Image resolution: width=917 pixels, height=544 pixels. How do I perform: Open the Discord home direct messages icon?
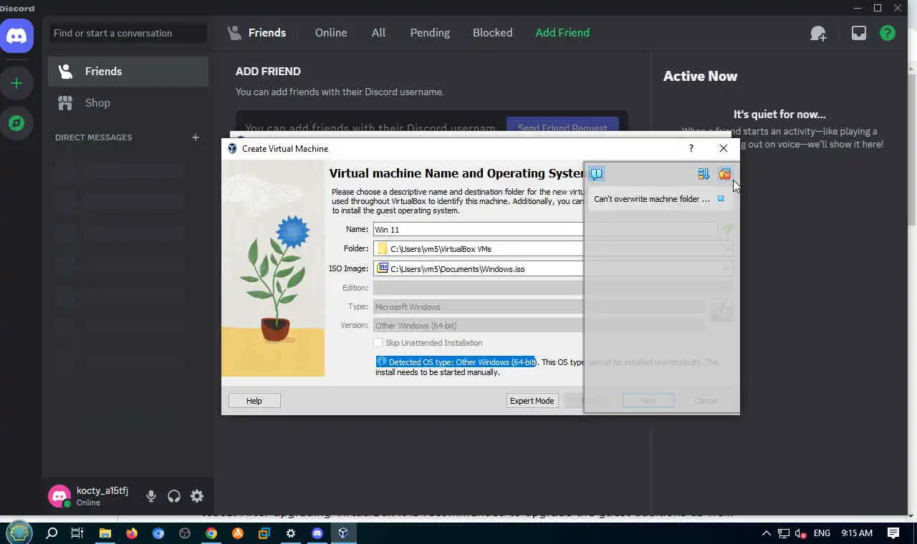click(16, 35)
